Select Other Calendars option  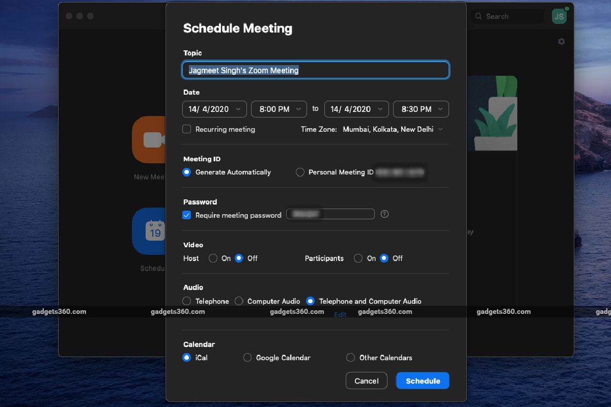point(350,358)
